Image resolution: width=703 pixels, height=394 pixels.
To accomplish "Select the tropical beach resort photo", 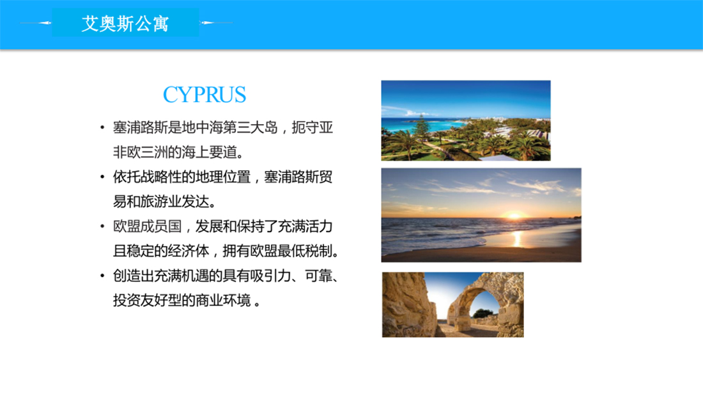I will click(466, 121).
